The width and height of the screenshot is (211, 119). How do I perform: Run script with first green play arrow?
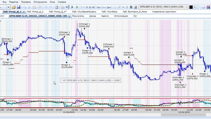(72, 7)
